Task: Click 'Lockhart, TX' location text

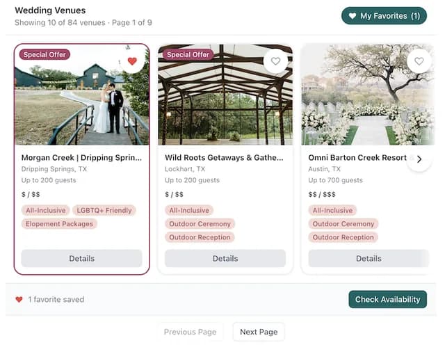Action: tap(185, 169)
